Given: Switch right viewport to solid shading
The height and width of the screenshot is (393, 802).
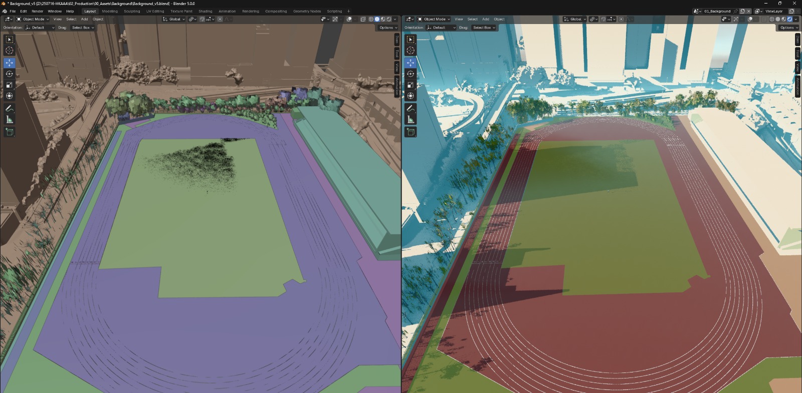Looking at the screenshot, I should point(778,19).
